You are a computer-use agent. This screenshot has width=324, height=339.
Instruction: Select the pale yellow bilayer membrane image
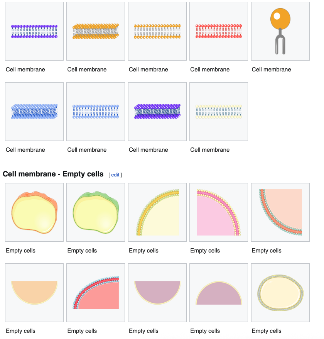click(x=219, y=112)
